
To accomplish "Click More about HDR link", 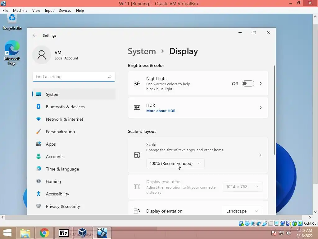I will pos(161,111).
